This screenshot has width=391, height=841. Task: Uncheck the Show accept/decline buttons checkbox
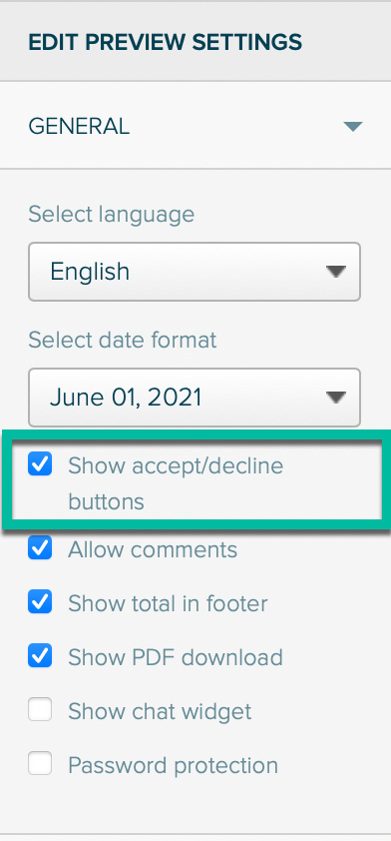pos(40,463)
